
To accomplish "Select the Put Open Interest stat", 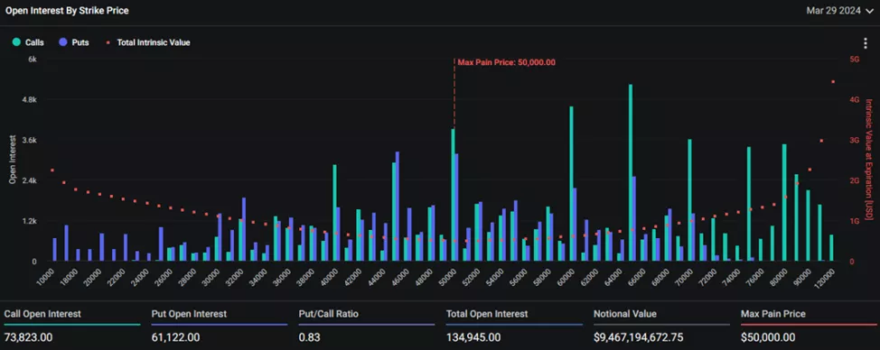I will point(220,326).
